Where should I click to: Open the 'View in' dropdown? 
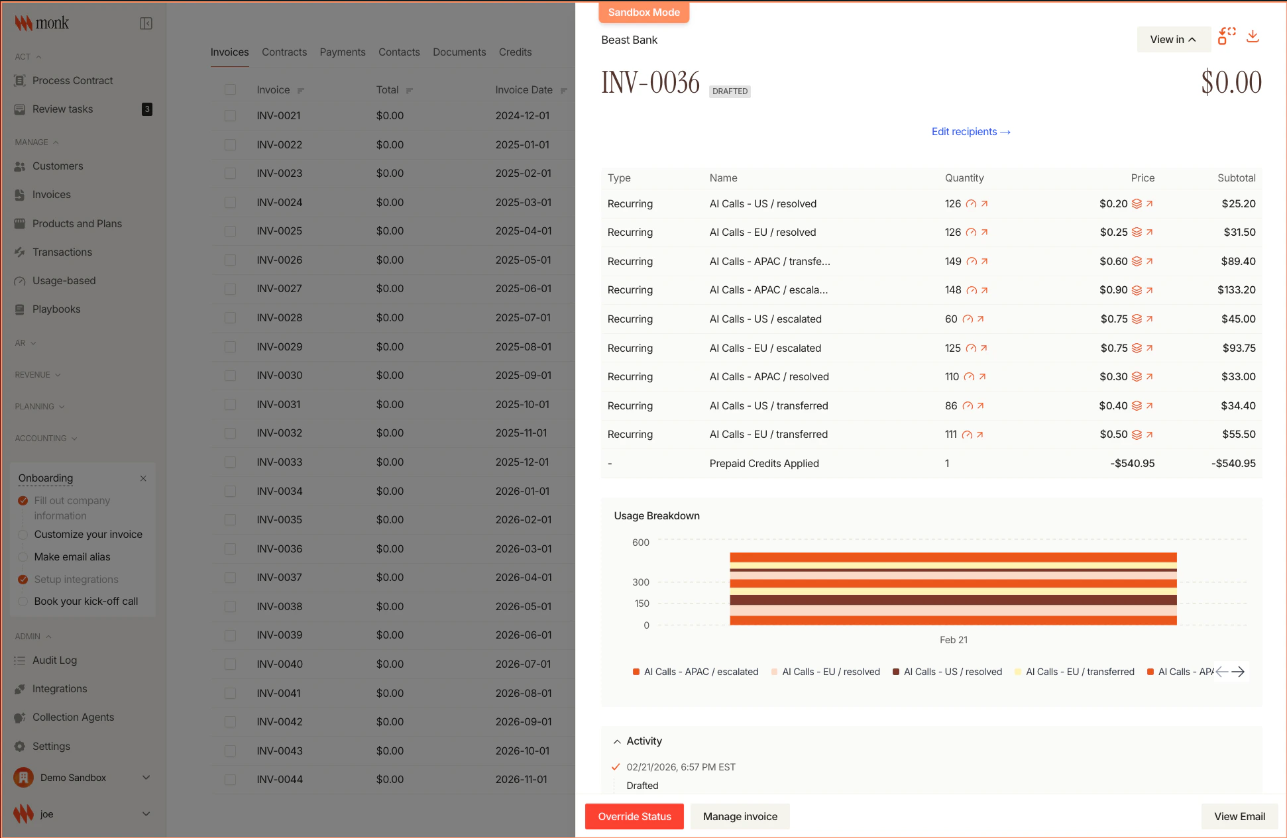[1173, 39]
